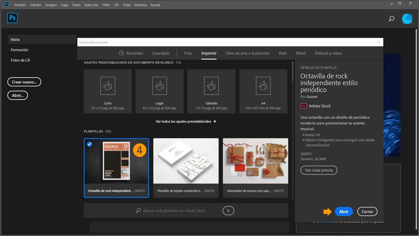Minimize the Photoshop window
The height and width of the screenshot is (236, 419).
pos(392,3)
